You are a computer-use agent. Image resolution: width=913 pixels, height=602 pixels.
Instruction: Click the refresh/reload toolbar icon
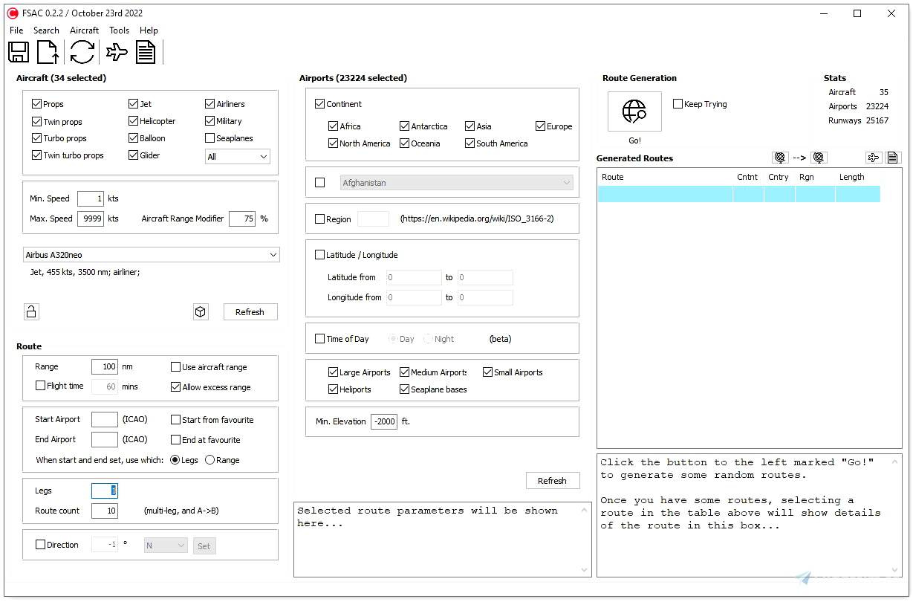[x=82, y=52]
